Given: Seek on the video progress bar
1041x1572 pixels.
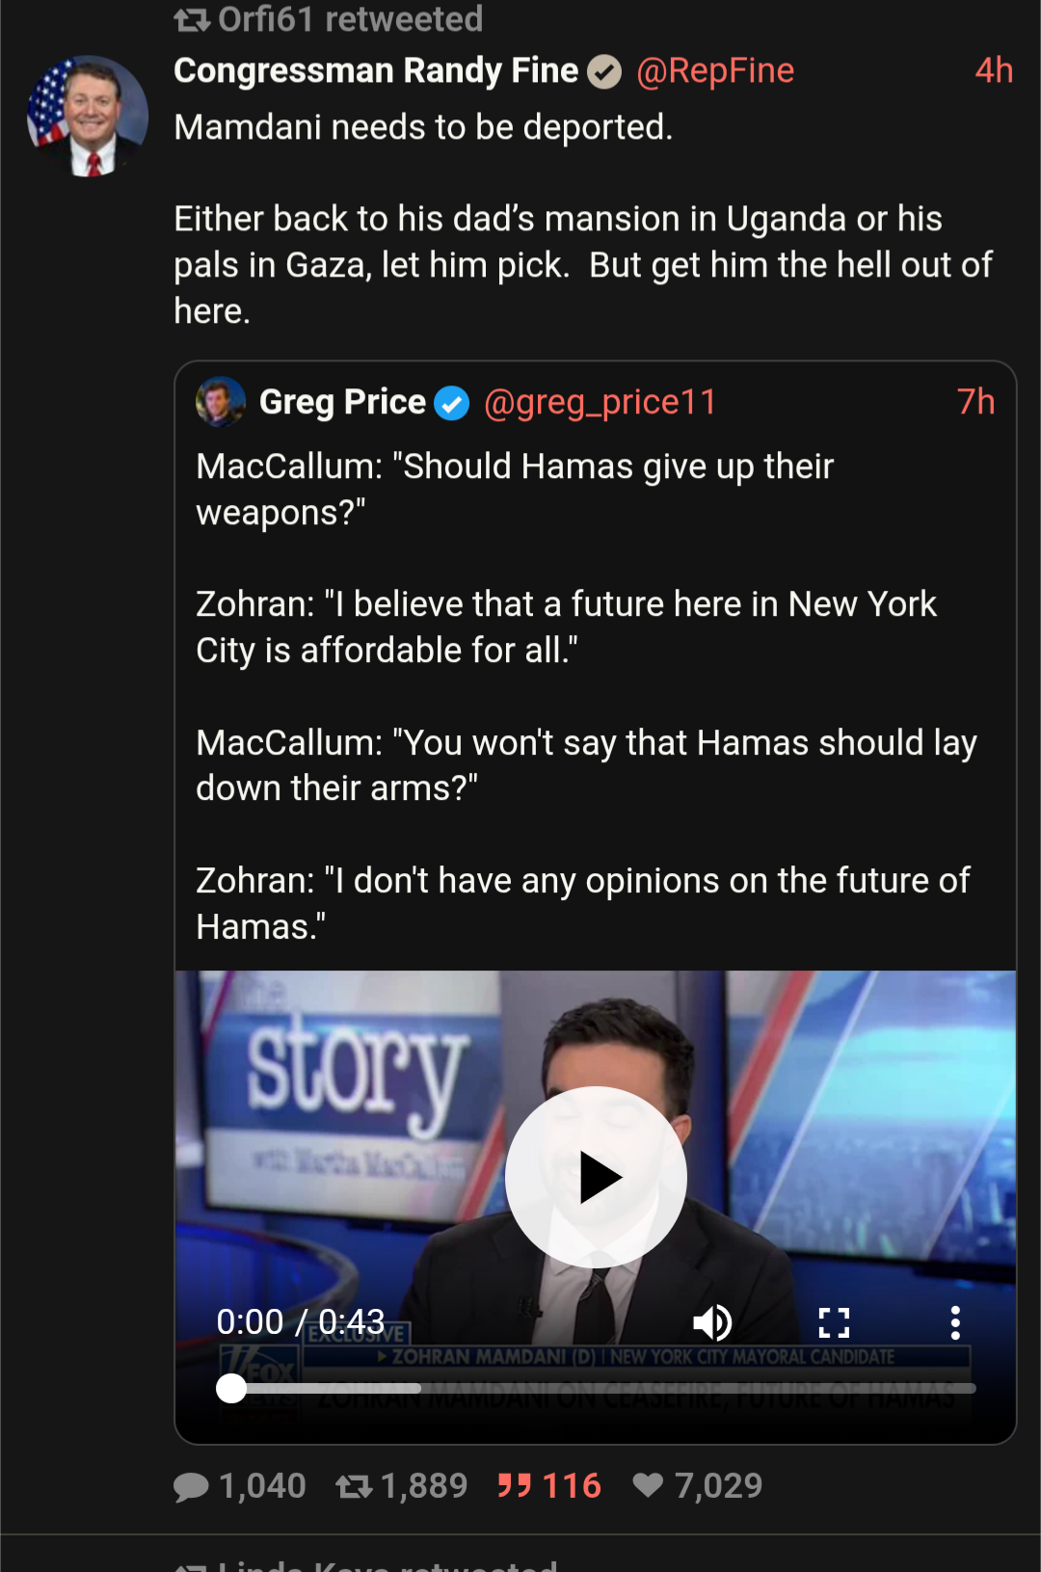Looking at the screenshot, I should (x=598, y=1389).
